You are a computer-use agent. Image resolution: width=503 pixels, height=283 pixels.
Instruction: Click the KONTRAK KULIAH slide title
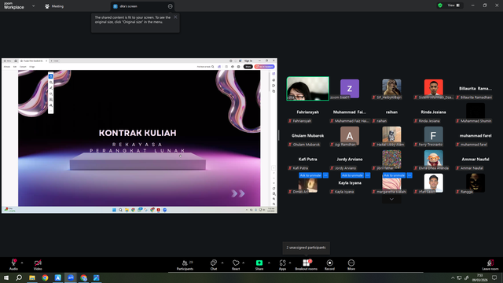[138, 133]
